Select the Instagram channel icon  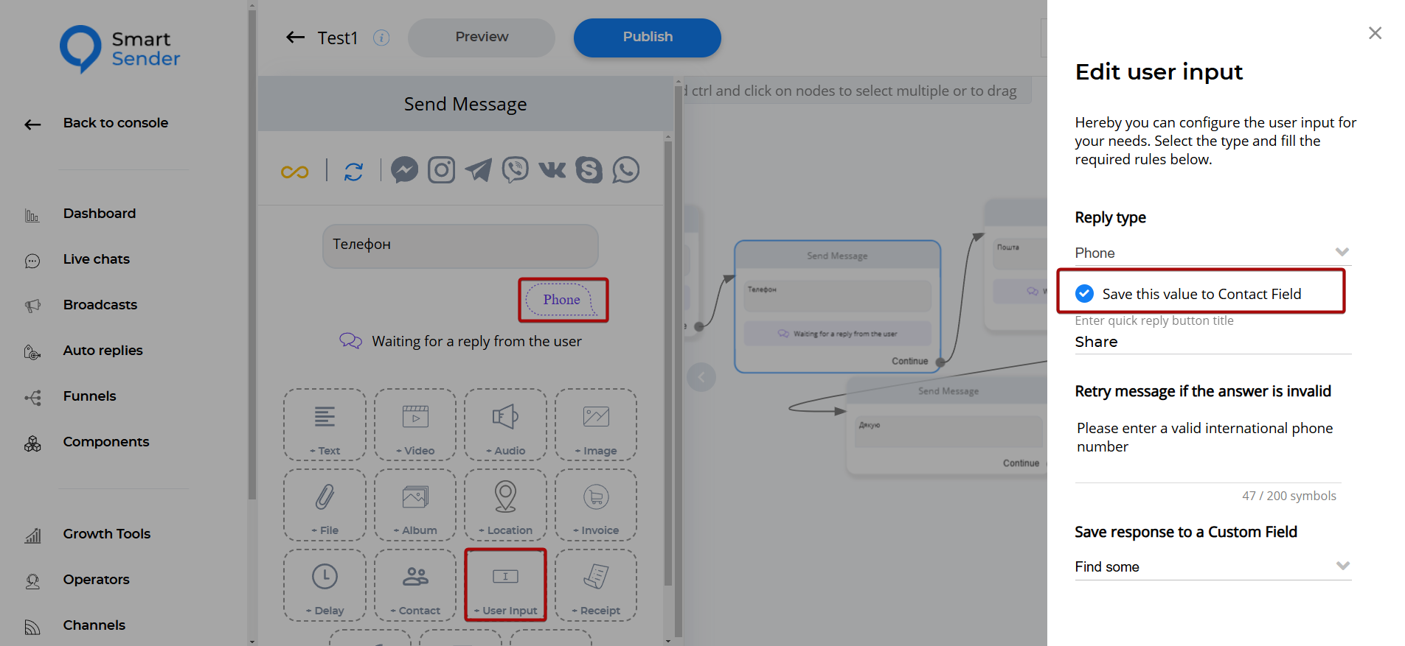[442, 170]
